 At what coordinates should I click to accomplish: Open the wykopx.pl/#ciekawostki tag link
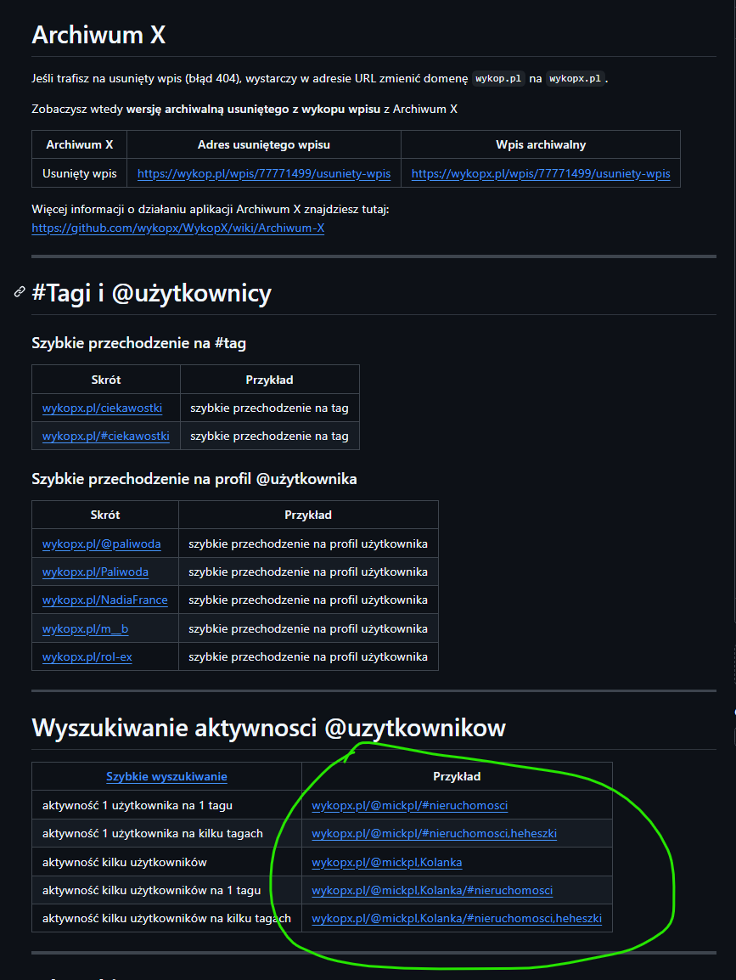tap(105, 436)
